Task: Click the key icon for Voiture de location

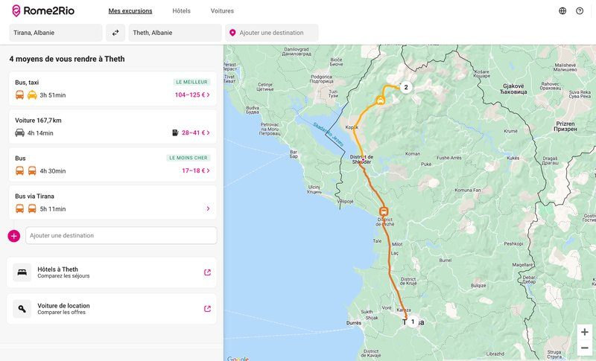Action: (22, 309)
